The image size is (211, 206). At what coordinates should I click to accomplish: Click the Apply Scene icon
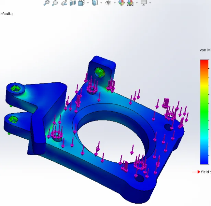(x=130, y=3)
